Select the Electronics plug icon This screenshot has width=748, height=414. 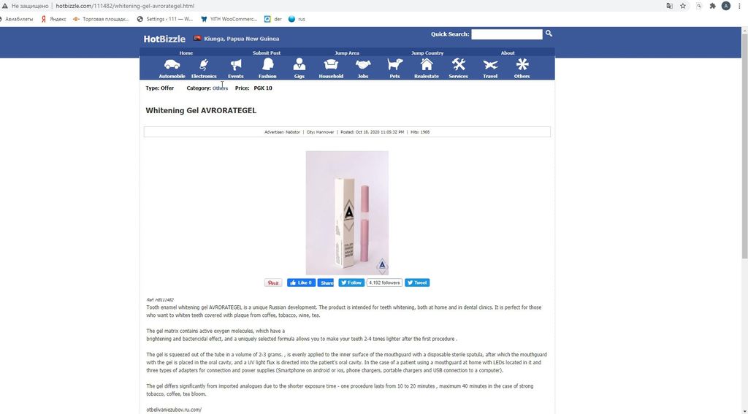click(x=204, y=64)
